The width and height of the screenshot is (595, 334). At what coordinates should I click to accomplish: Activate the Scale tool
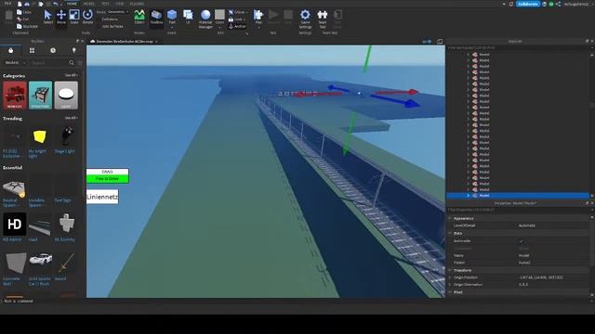point(74,17)
